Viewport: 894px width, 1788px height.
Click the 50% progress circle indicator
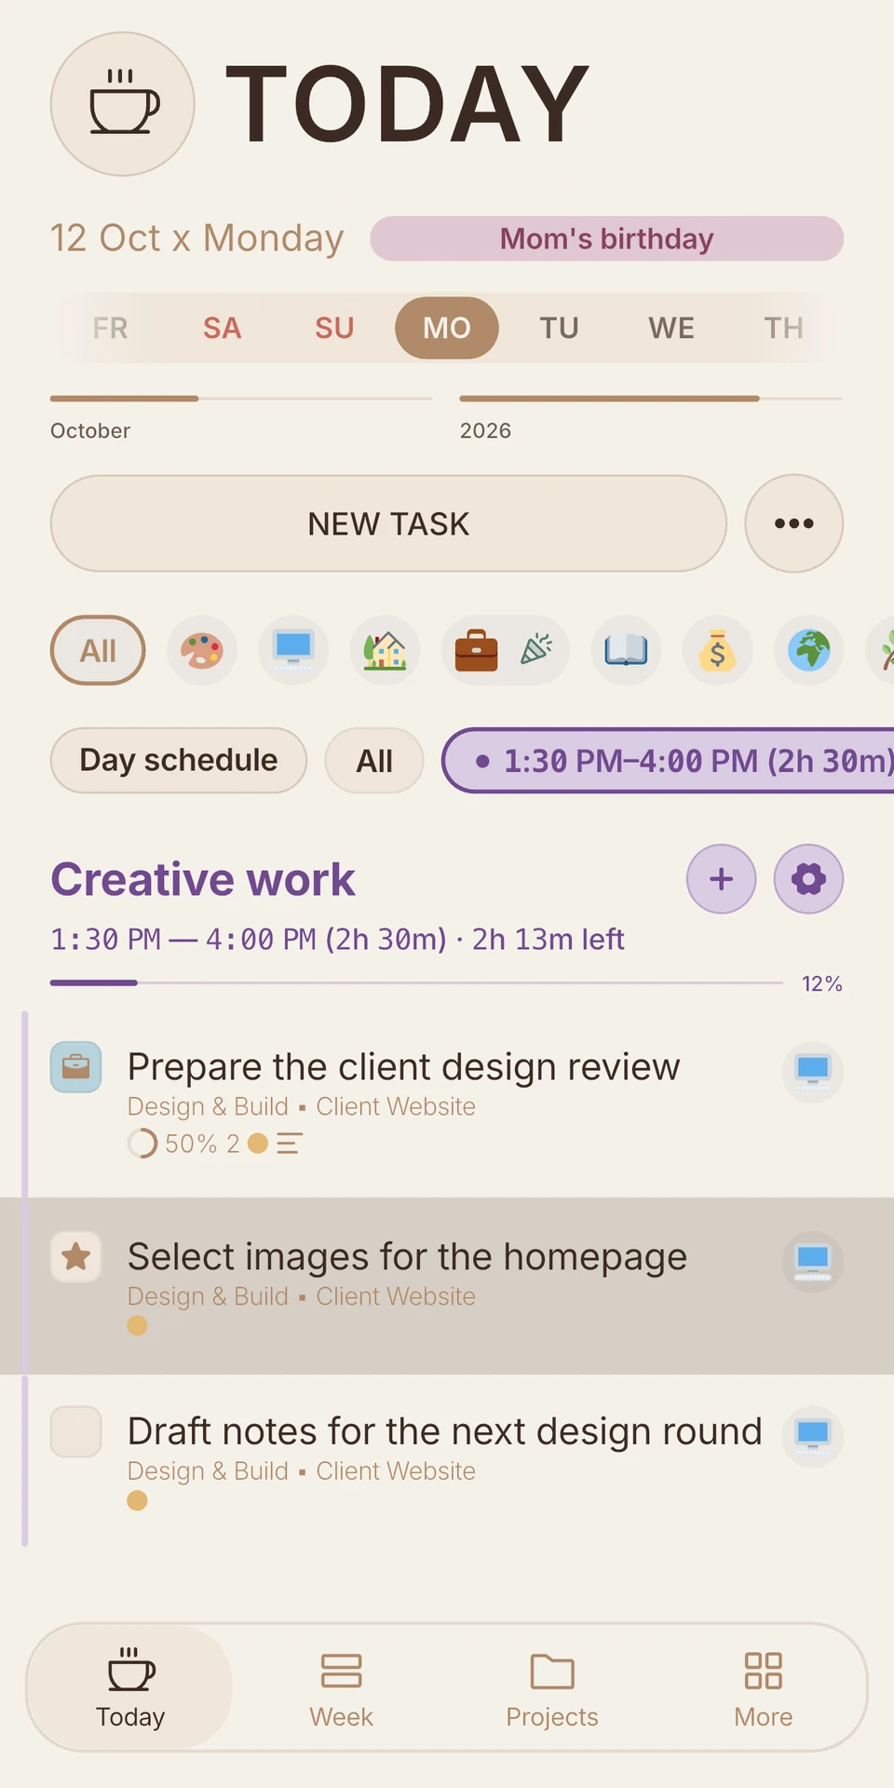coord(142,1143)
